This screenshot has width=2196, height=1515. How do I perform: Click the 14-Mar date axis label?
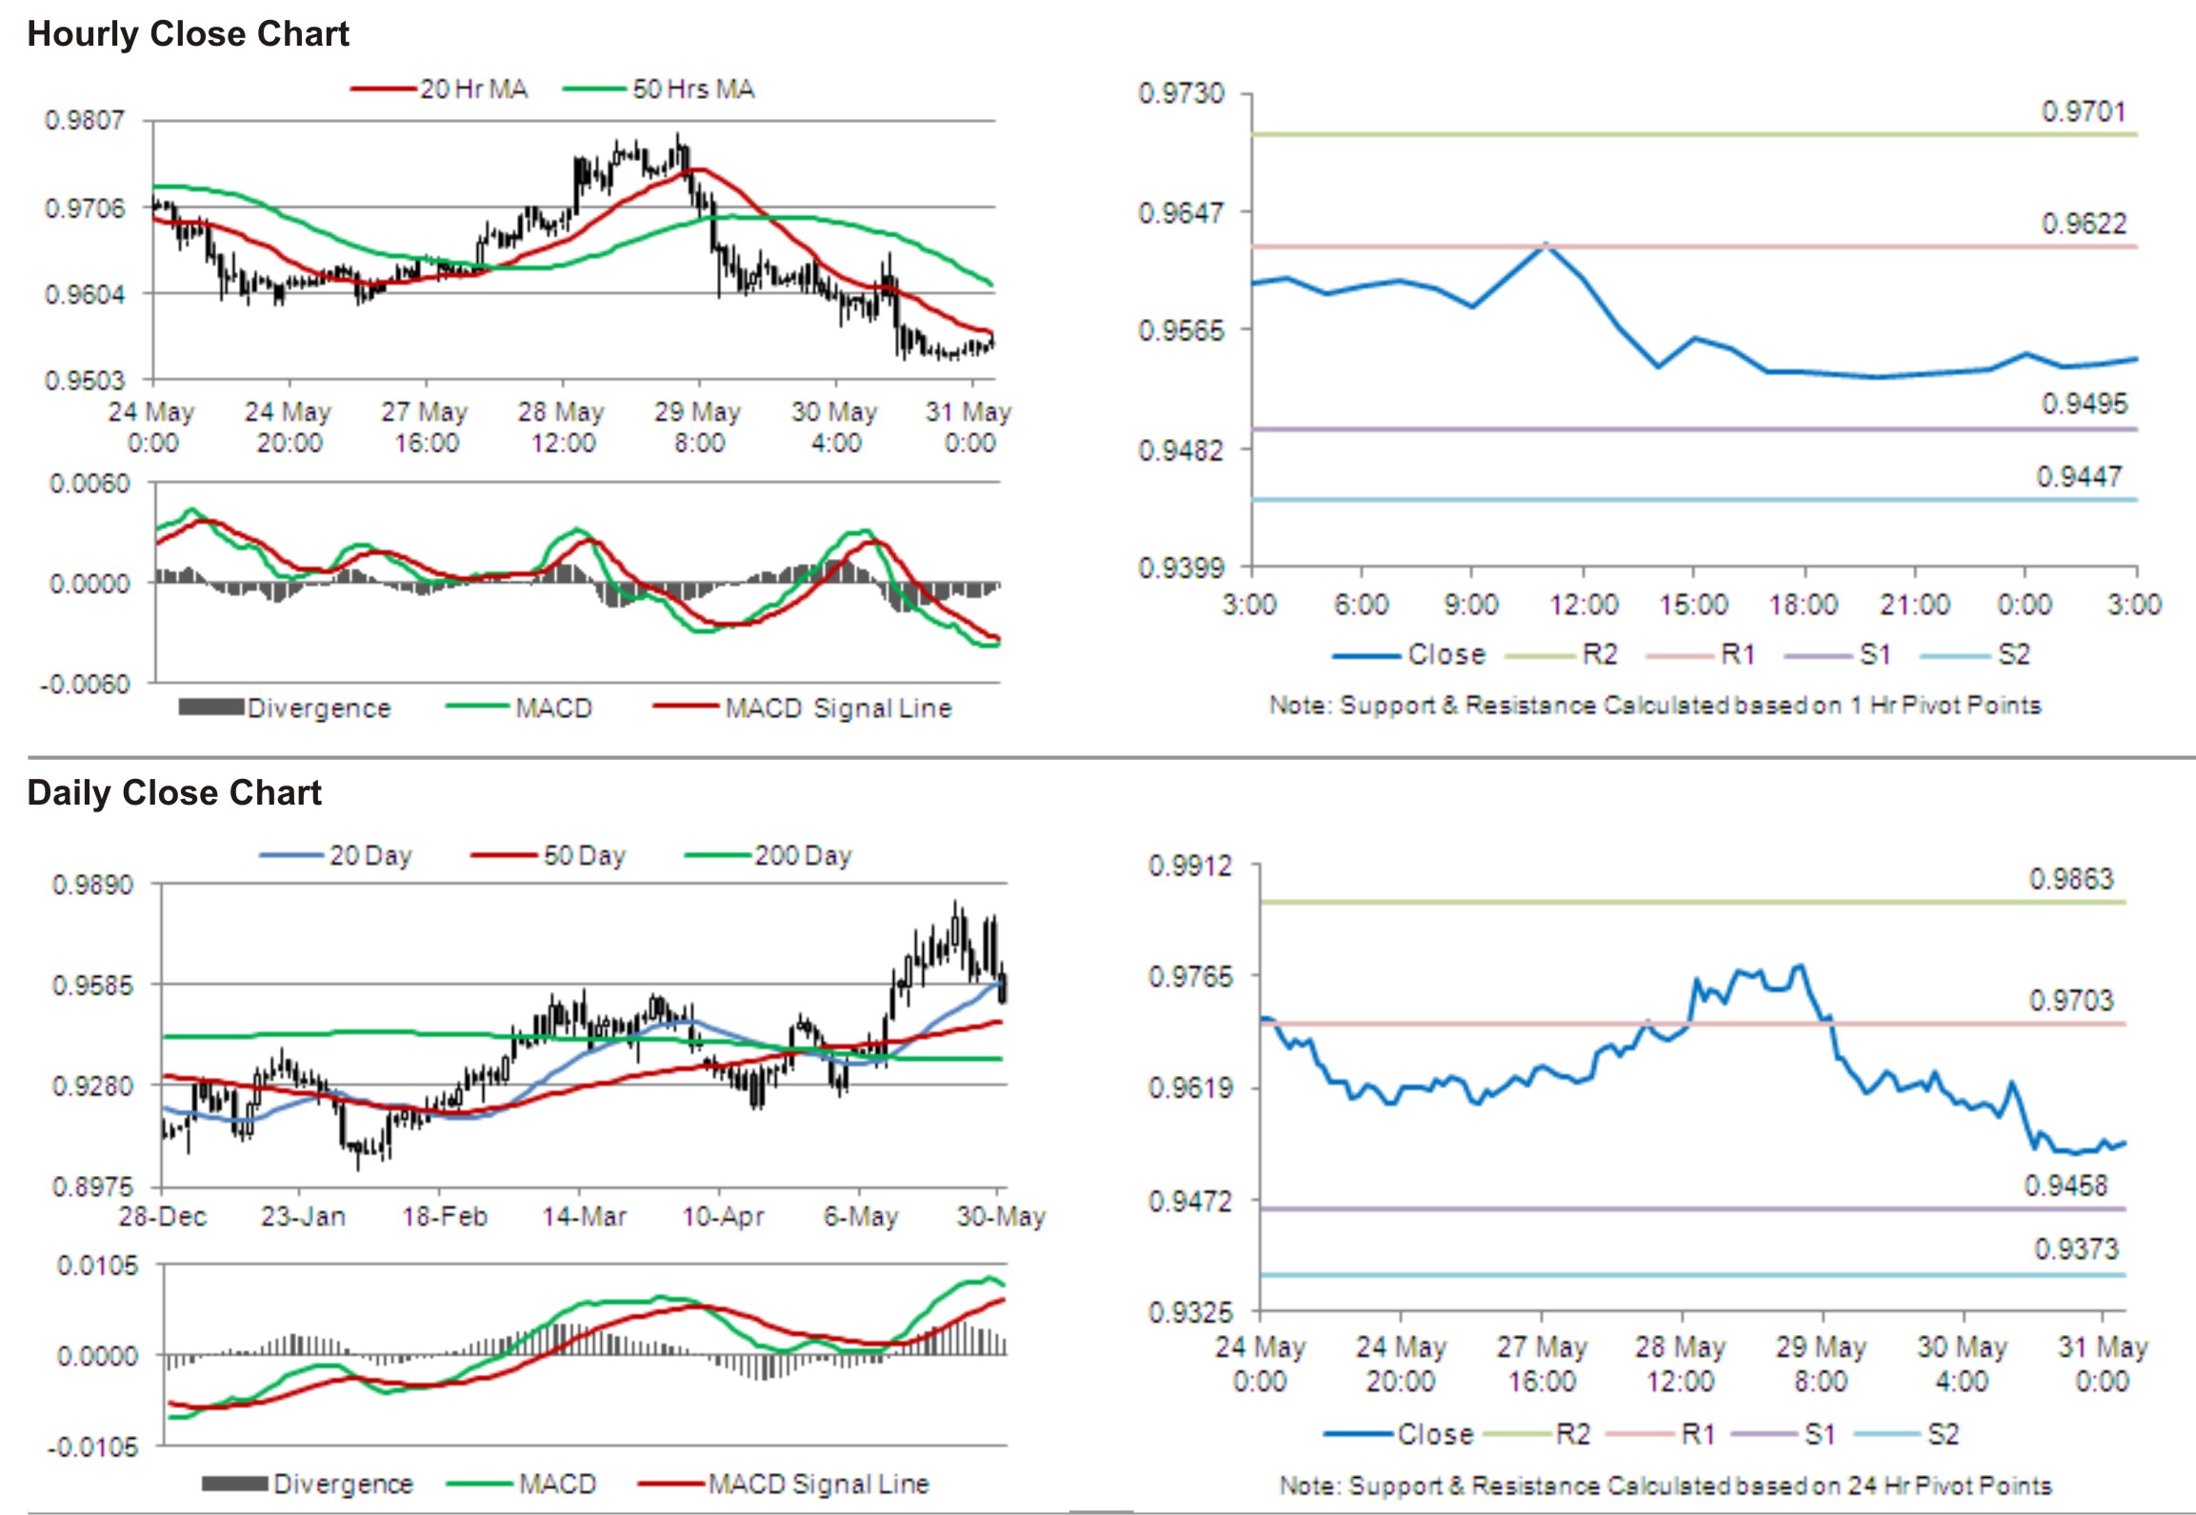coord(584,1216)
